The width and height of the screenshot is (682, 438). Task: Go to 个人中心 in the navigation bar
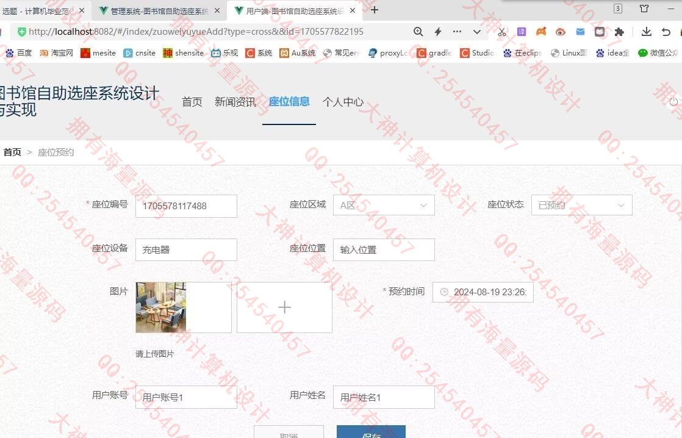(343, 102)
